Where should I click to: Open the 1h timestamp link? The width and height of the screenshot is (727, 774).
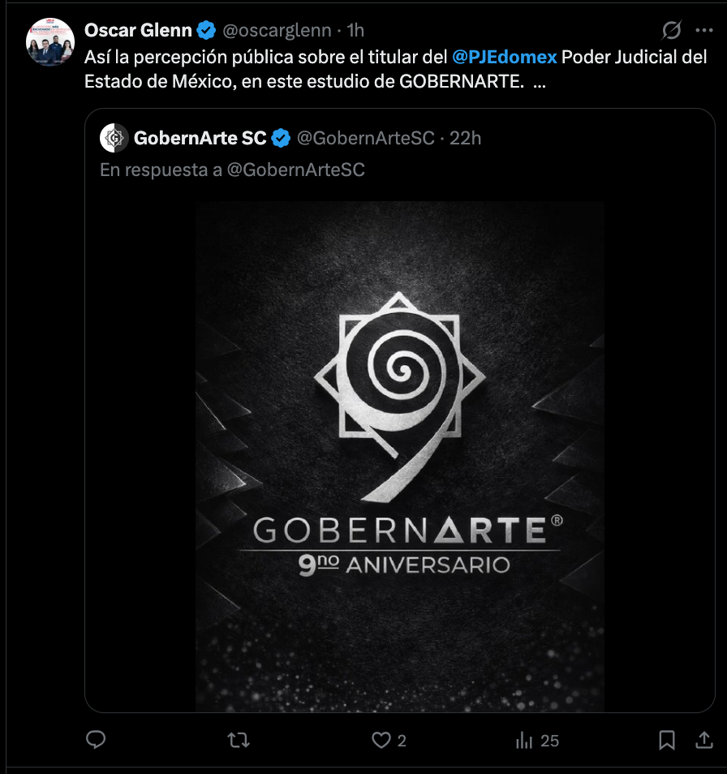tap(355, 31)
